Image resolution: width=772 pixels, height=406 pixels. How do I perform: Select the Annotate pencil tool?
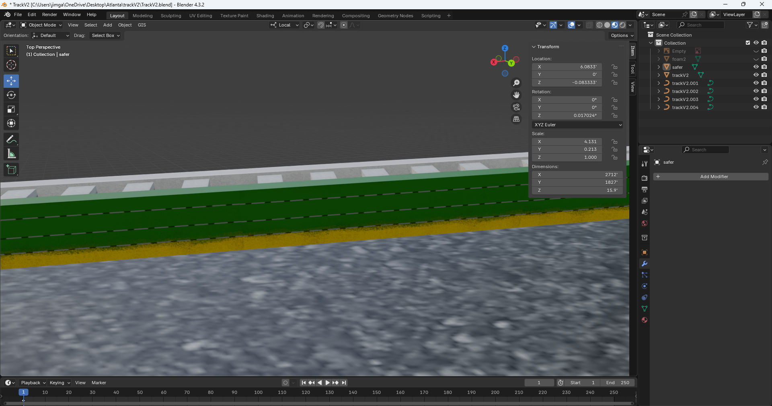(11, 140)
